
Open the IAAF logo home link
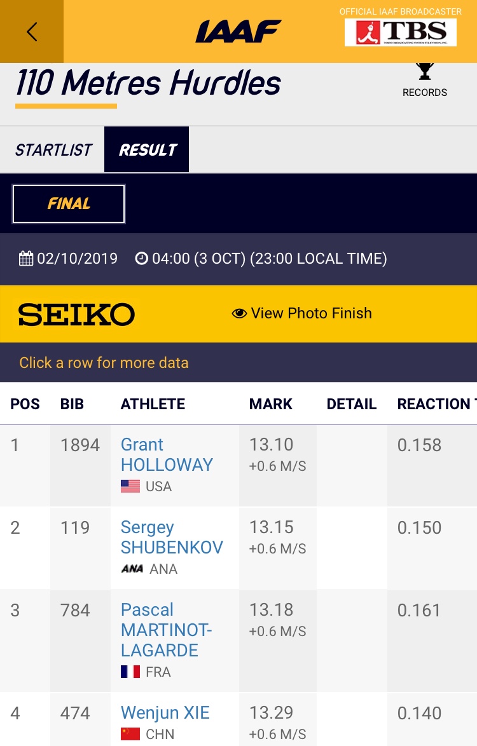[238, 31]
